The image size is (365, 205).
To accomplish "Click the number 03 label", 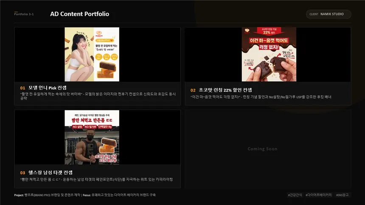I will tap(22, 173).
